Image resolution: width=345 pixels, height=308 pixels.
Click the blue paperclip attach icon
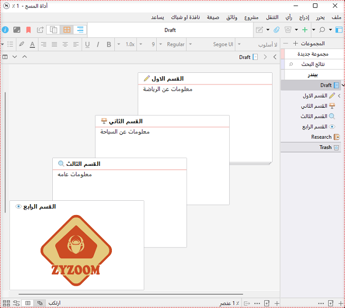276,30
